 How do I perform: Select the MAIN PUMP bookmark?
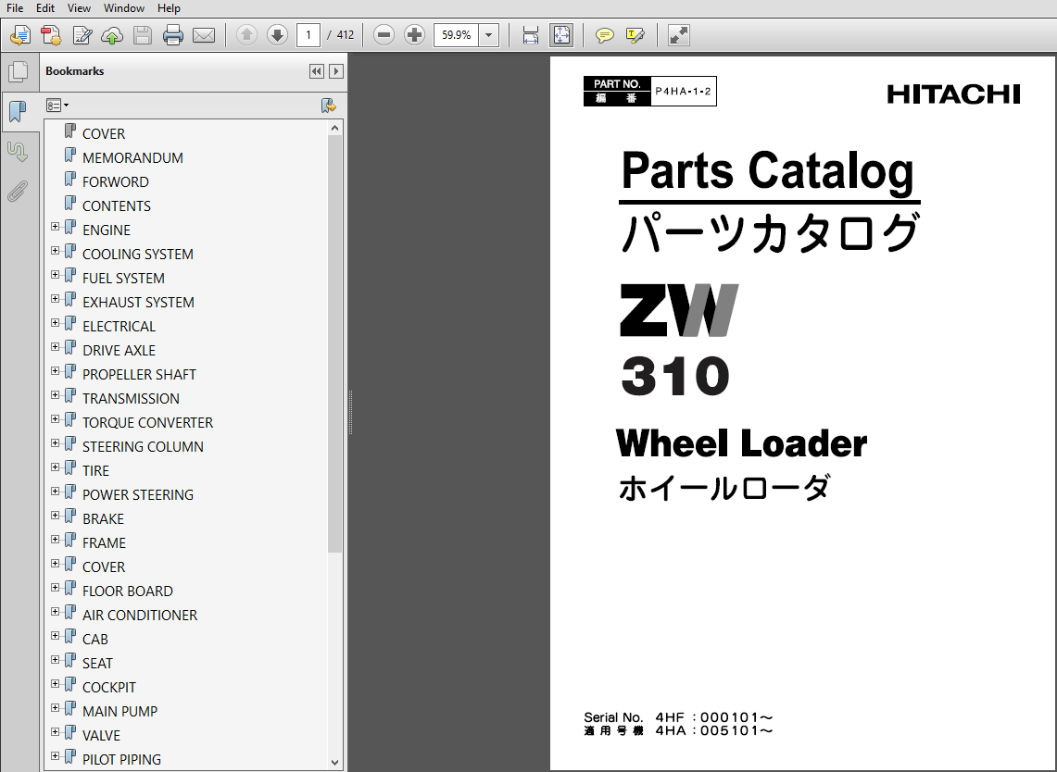120,712
